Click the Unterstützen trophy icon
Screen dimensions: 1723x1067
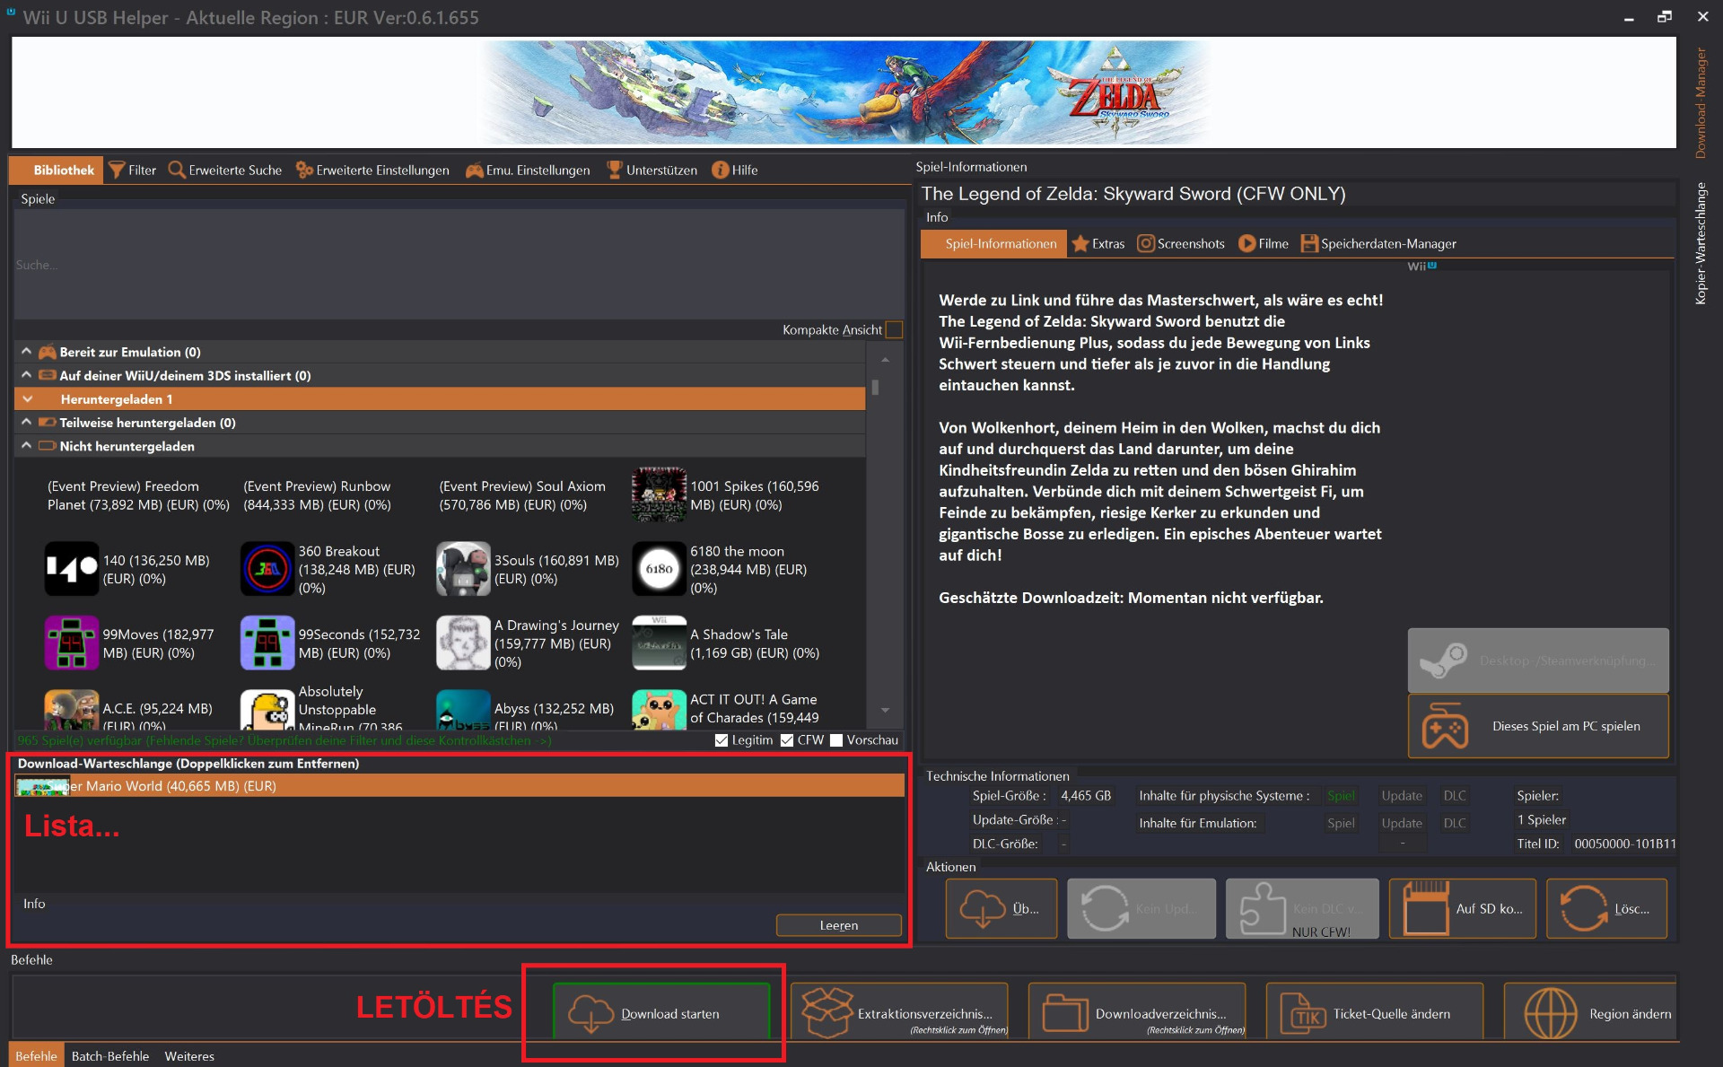[615, 170]
